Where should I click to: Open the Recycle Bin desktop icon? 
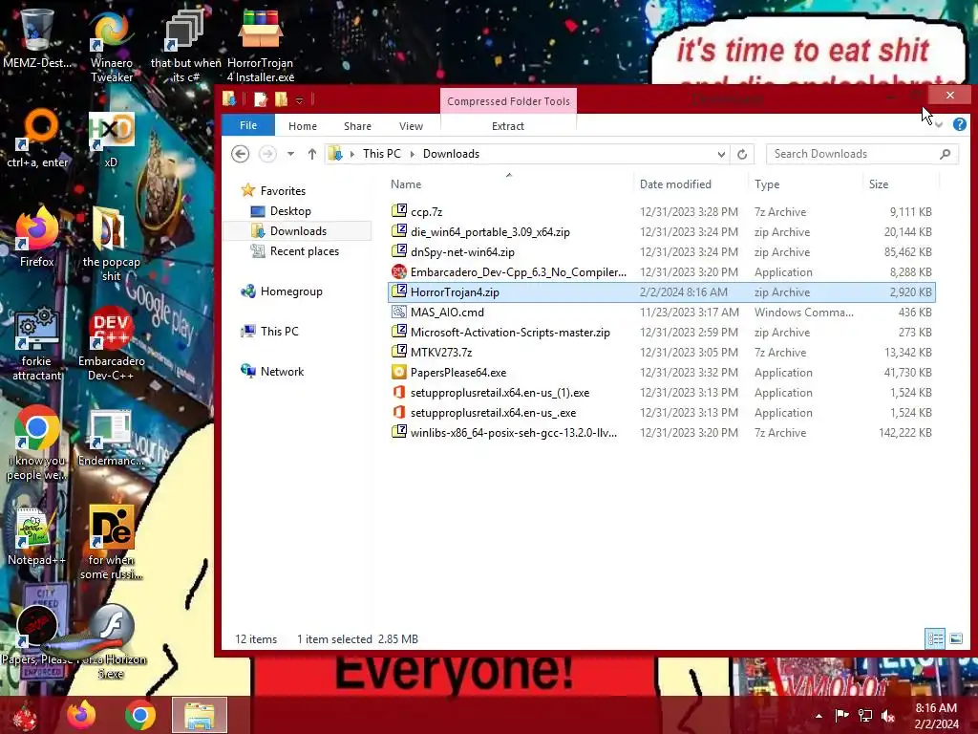36,38
